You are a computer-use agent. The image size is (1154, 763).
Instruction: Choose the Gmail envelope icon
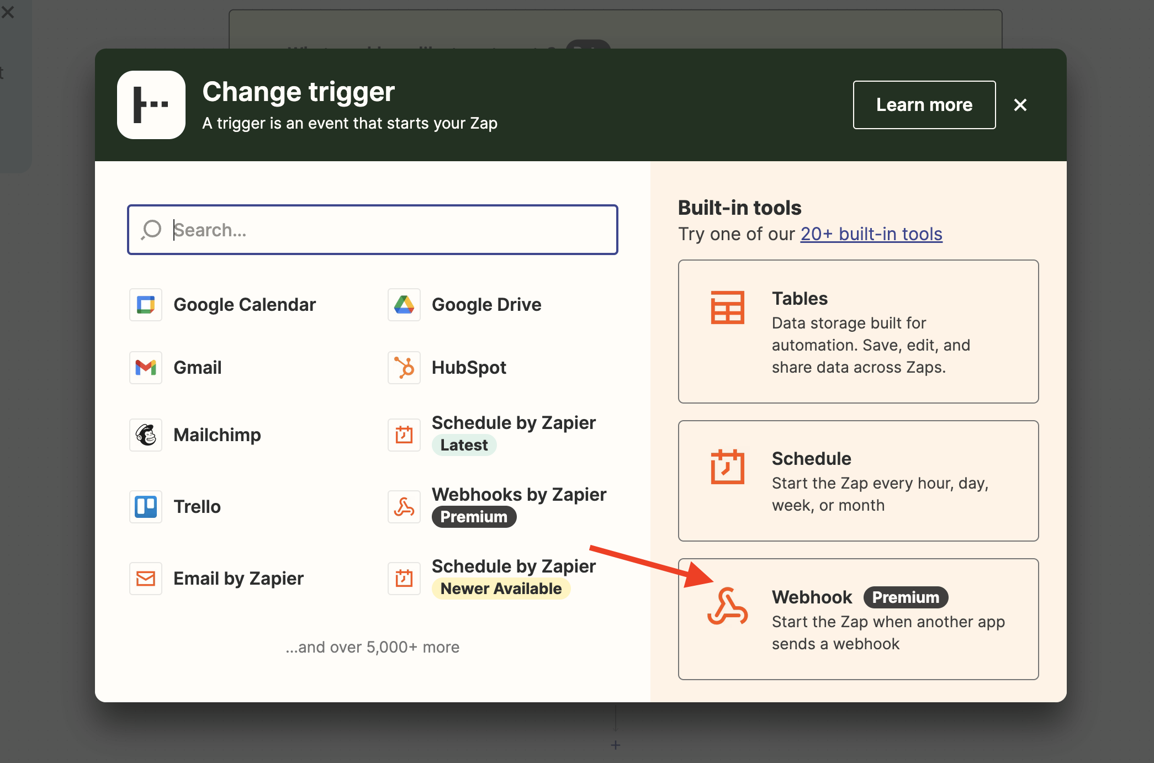[x=146, y=368]
